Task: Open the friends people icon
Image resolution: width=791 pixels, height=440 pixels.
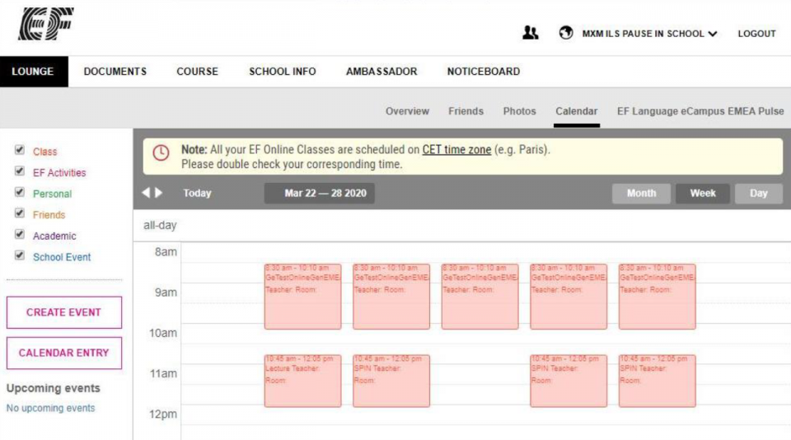Action: click(x=530, y=33)
